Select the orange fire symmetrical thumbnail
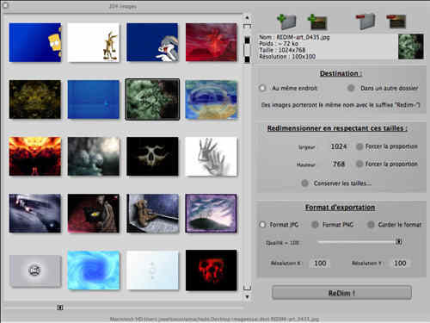This screenshot has height=323, width=430. click(x=35, y=156)
